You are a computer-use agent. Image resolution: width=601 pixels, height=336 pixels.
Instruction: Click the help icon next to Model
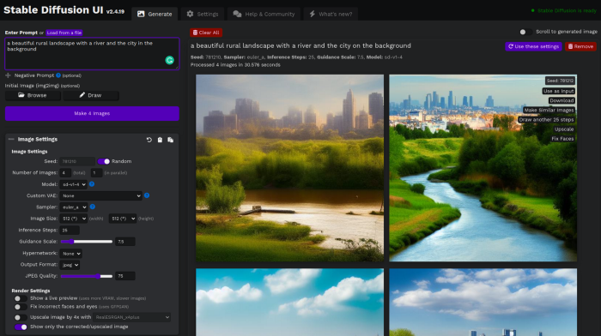pyautogui.click(x=92, y=184)
